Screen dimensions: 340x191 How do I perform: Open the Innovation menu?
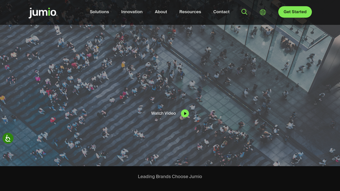(132, 12)
